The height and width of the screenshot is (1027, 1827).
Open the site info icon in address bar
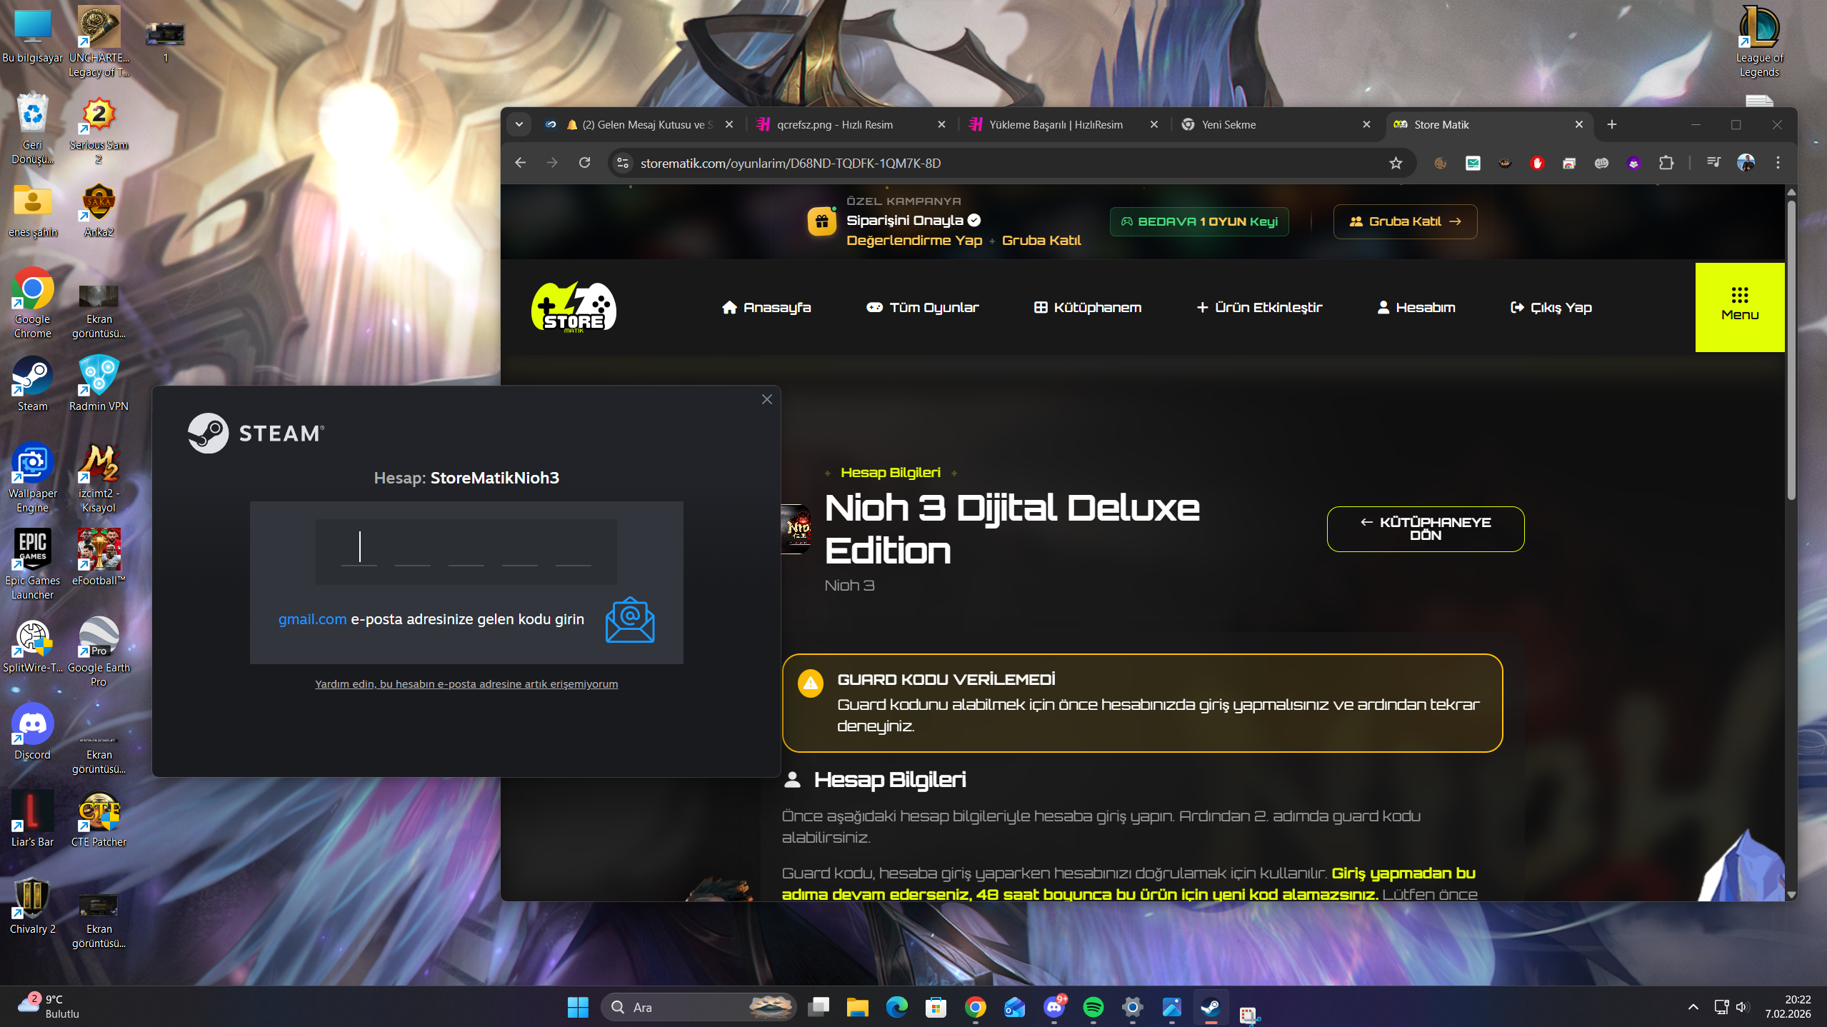(x=623, y=164)
